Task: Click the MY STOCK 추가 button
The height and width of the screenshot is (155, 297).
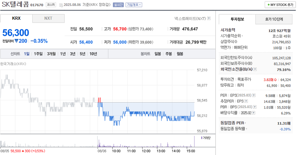Action: coord(280,5)
